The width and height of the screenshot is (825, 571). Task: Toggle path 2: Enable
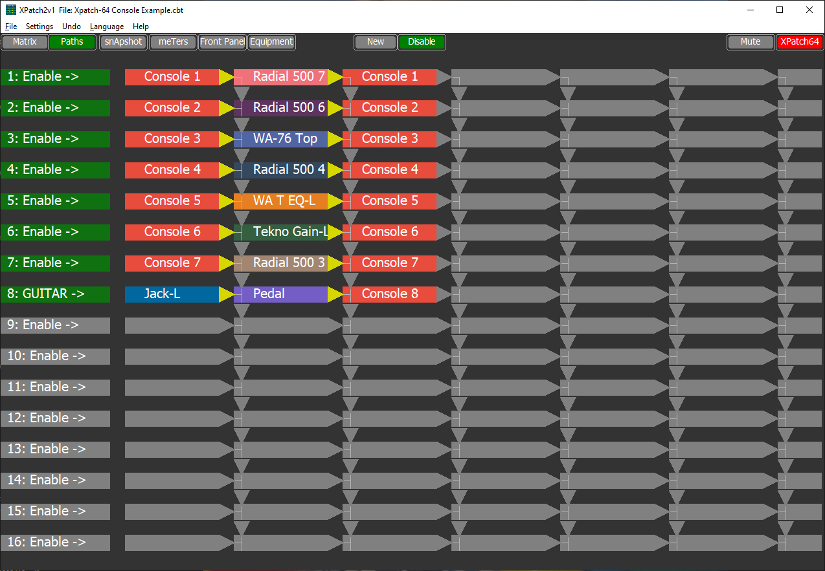click(x=55, y=108)
